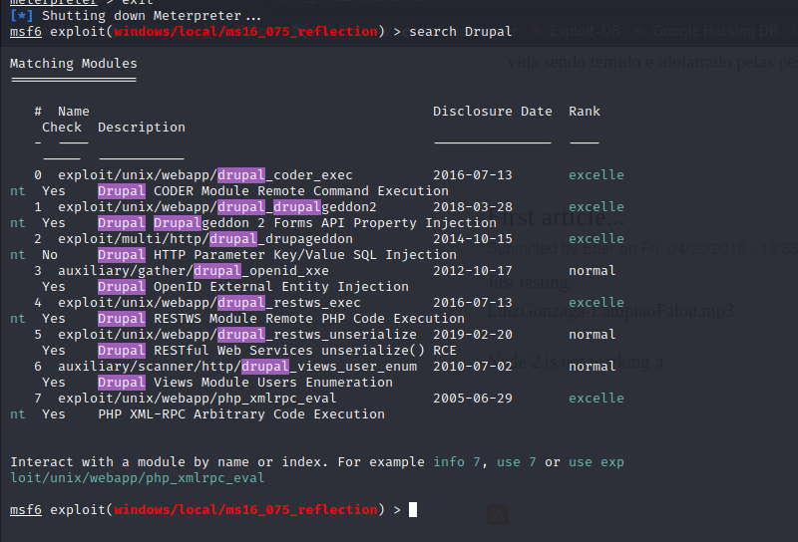
Task: Click windows/local/ms16_075_reflection in bottom prompt
Action: click(245, 509)
